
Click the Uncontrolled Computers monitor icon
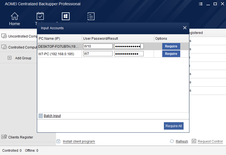click(4, 36)
